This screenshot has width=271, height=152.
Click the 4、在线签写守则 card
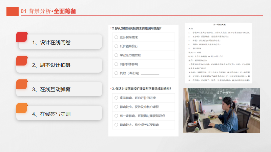point(59,113)
